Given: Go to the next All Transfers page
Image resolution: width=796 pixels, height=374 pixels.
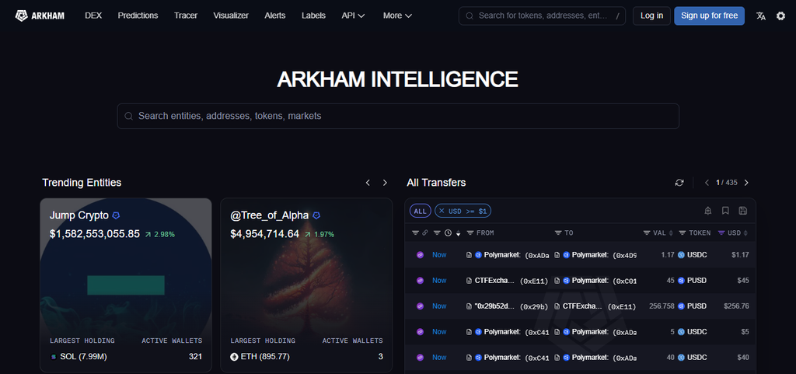Looking at the screenshot, I should tap(746, 183).
